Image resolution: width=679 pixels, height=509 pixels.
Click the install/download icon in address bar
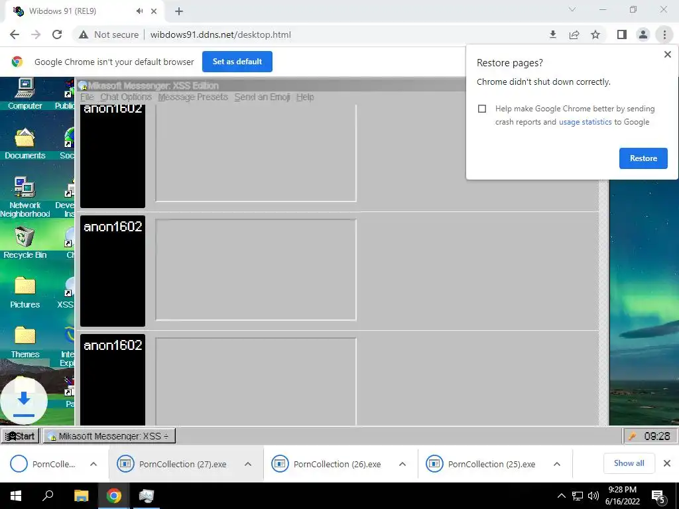(x=552, y=34)
